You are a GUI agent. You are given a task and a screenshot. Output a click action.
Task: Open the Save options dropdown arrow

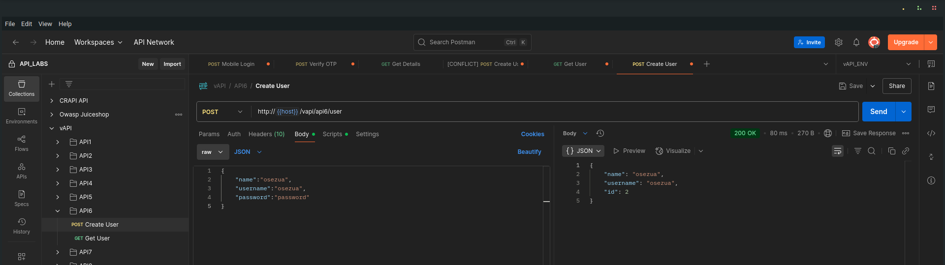point(873,86)
